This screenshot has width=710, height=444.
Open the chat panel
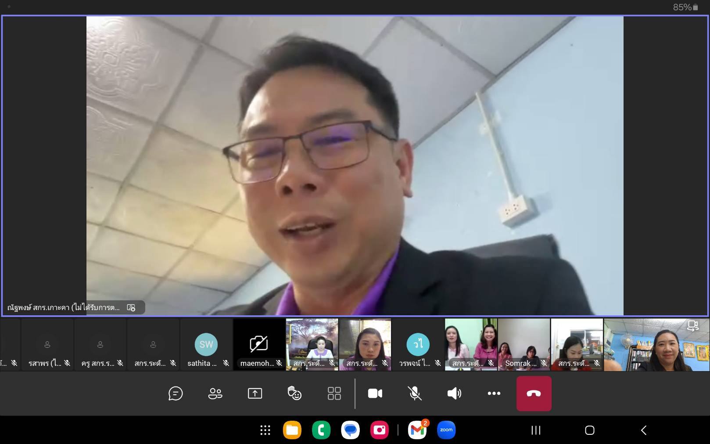pos(176,393)
